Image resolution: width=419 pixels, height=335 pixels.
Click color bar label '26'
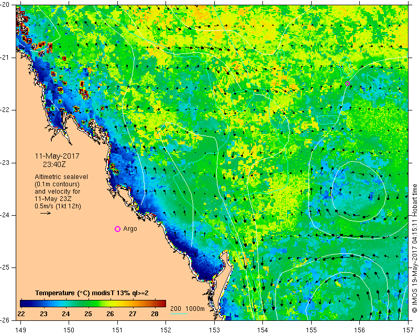tap(110, 314)
